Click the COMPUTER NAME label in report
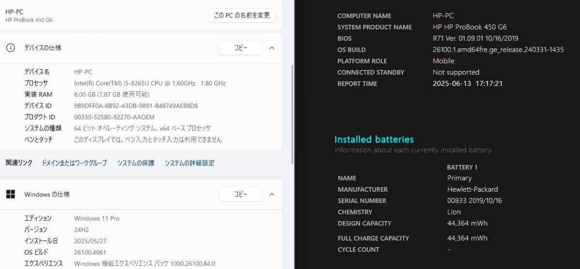 coord(364,16)
